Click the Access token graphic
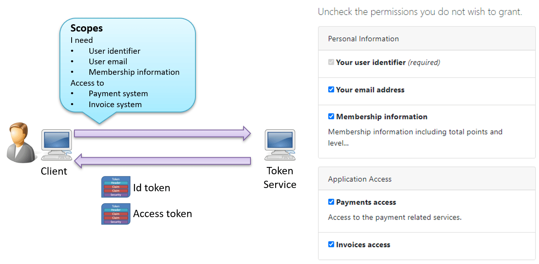This screenshot has width=539, height=264. coord(116,214)
